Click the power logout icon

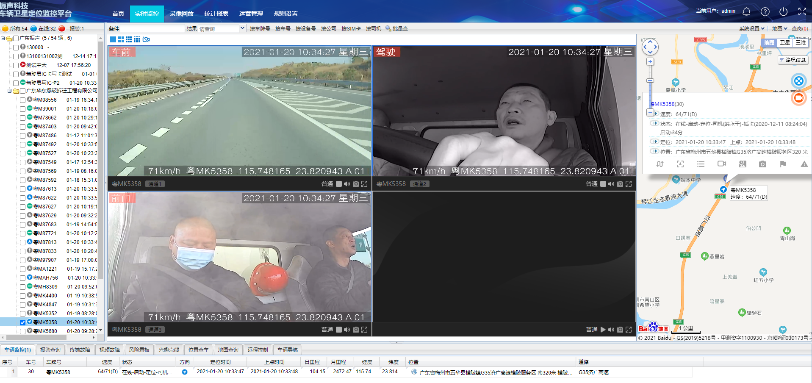click(783, 12)
